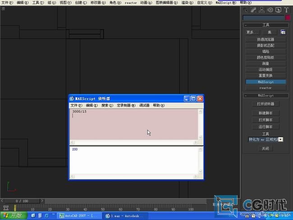Image resolution: width=293 pixels, height=220 pixels.
Task: Open 动画 menu in main menu bar
Action: pyautogui.click(x=146, y=3)
